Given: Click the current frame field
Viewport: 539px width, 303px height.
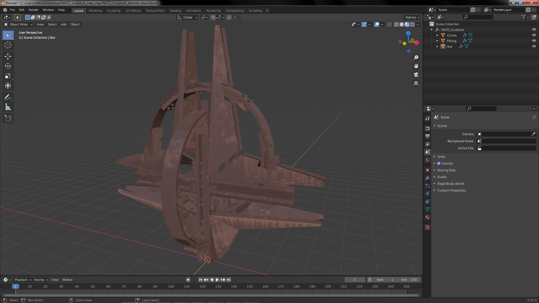Looking at the screenshot, I should pyautogui.click(x=355, y=280).
